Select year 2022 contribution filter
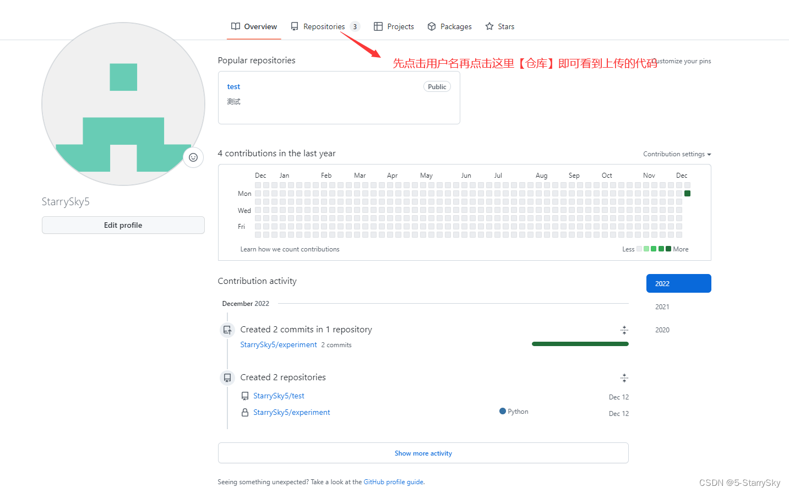This screenshot has height=493, width=789. 679,283
